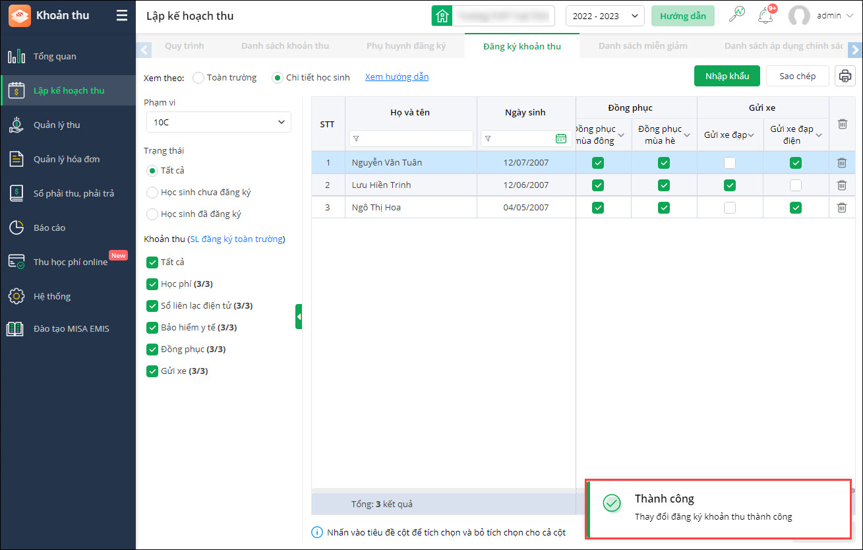863x550 pixels.
Task: Click the calendar icon in Ngày sinh filter
Action: (x=561, y=138)
